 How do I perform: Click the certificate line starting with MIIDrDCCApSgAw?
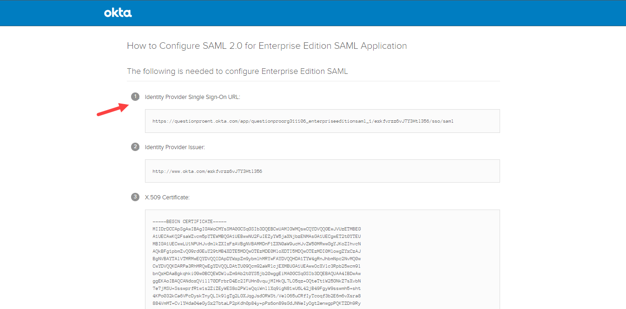point(257,229)
